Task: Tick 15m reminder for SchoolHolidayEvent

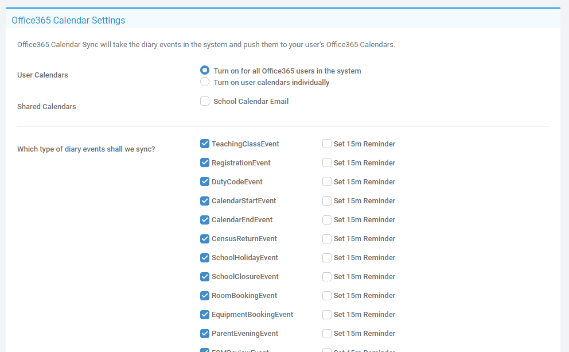Action: [x=327, y=258]
